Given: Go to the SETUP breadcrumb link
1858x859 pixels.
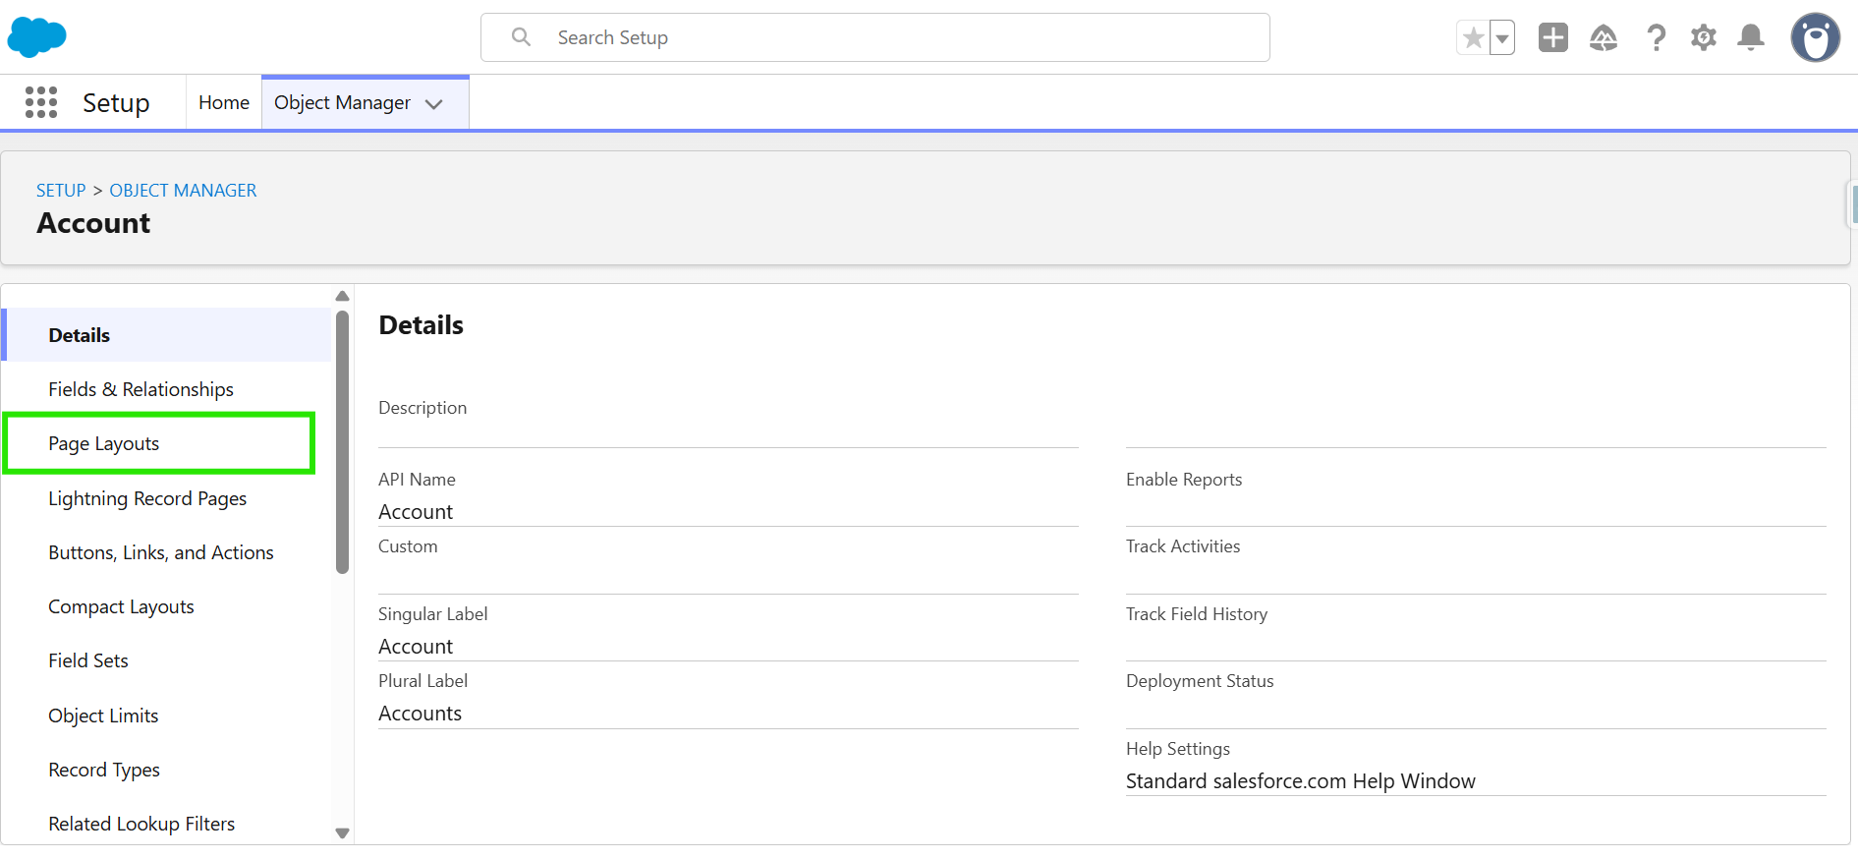Looking at the screenshot, I should [x=61, y=191].
